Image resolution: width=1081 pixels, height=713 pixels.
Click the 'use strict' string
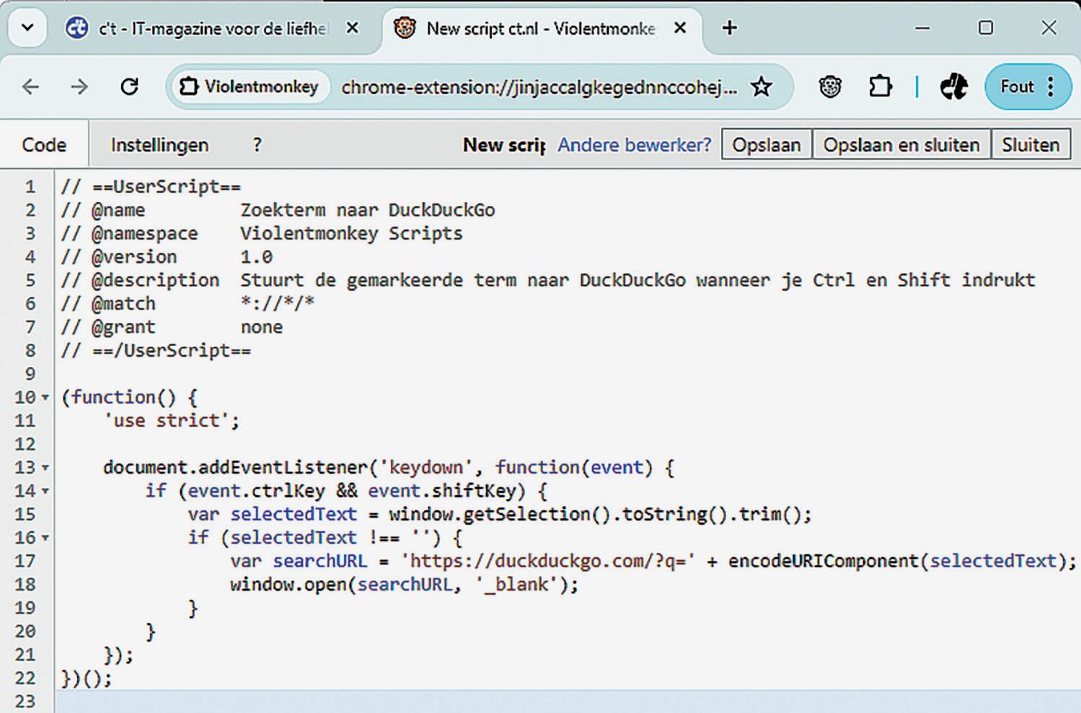(x=167, y=420)
